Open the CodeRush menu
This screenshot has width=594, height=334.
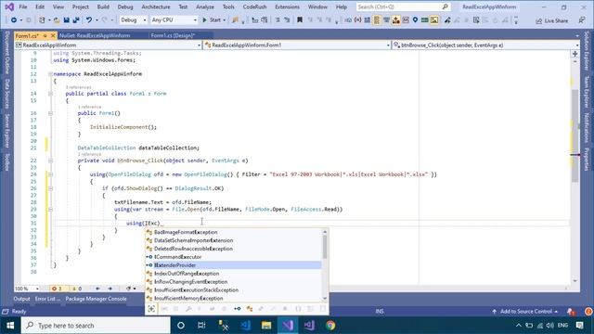pyautogui.click(x=254, y=6)
